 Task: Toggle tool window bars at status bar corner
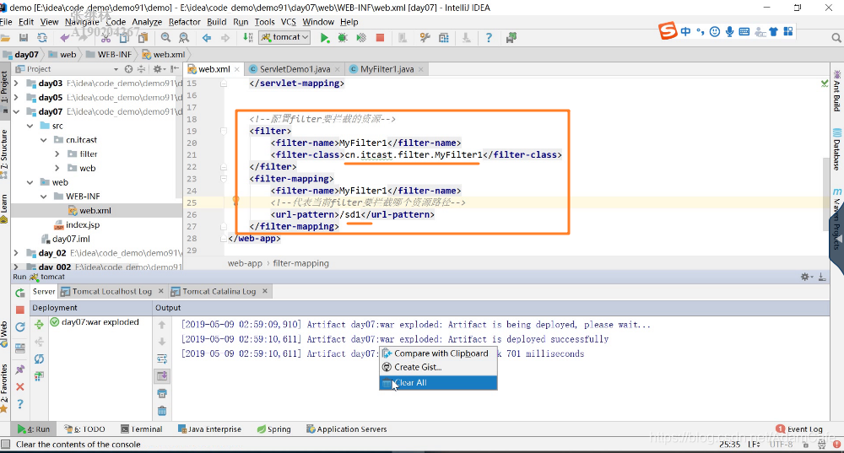pos(5,445)
